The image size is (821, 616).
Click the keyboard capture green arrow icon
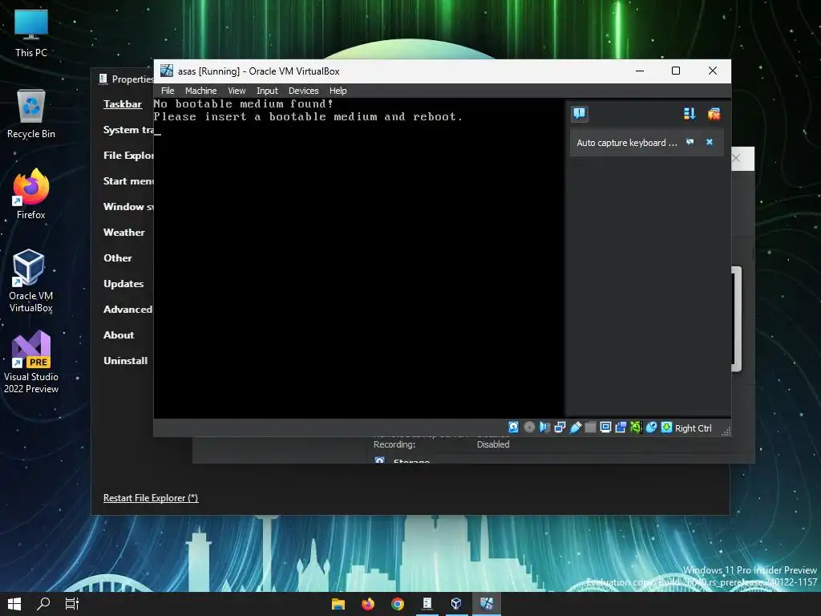tap(666, 428)
